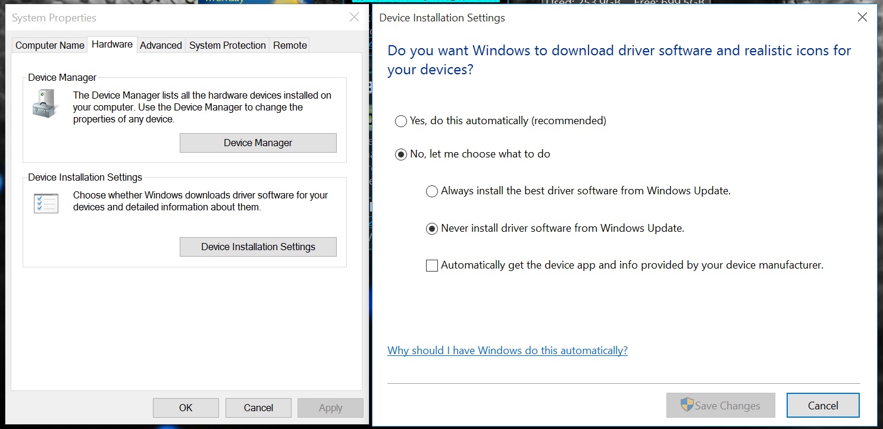Screen dimensions: 883x429
Task: Click the shield icon on Save Changes
Action: tap(687, 405)
